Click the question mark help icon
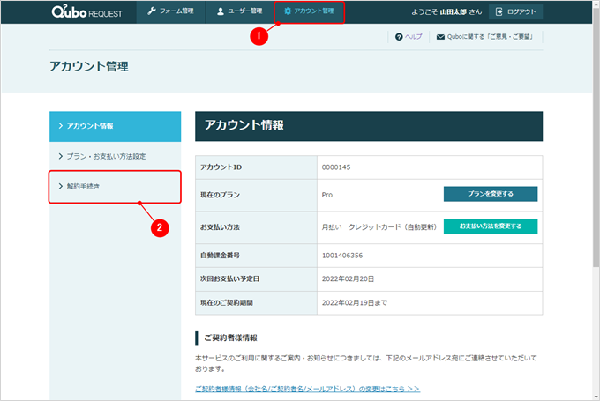 tap(399, 37)
